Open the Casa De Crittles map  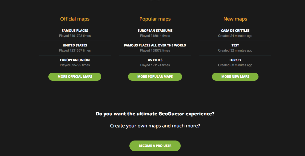235,31
